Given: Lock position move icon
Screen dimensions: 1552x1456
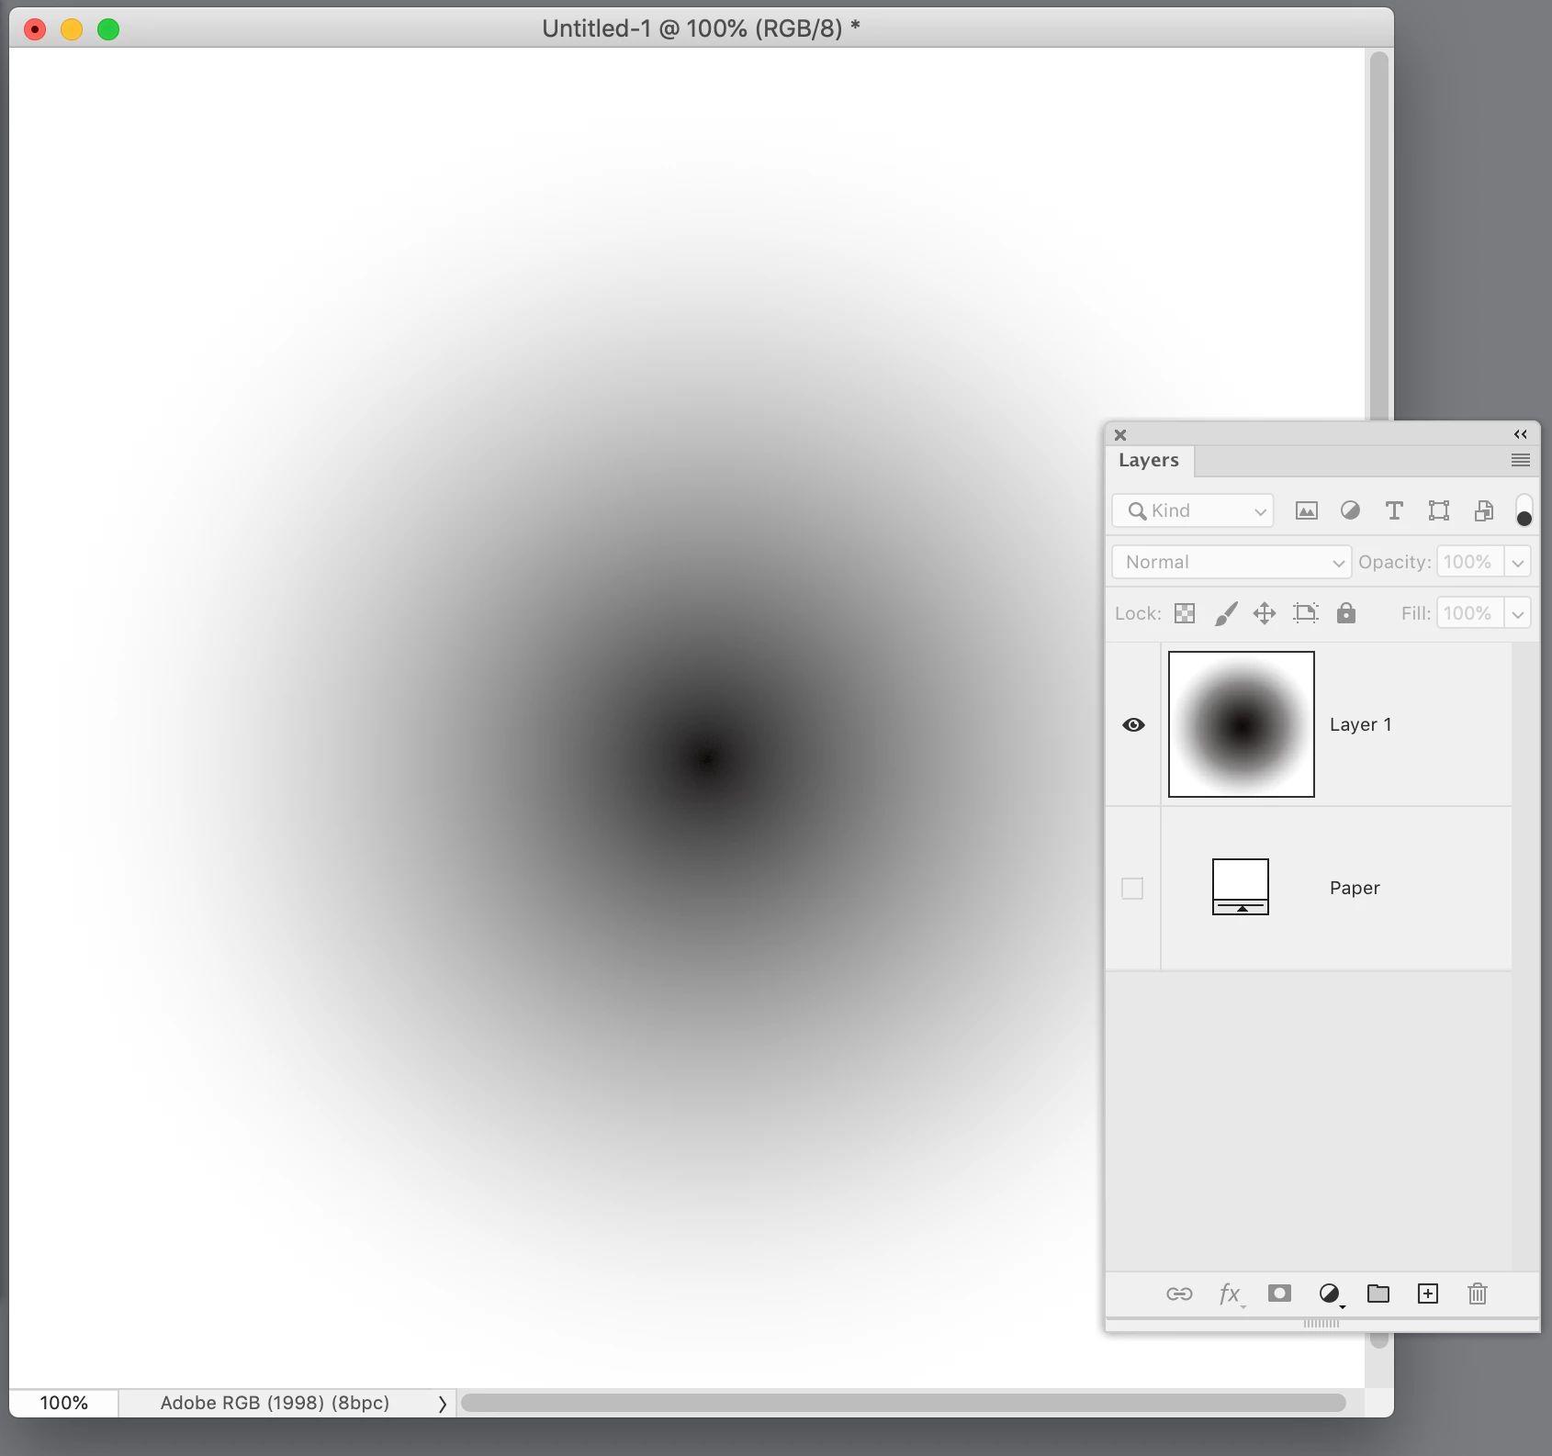Looking at the screenshot, I should pos(1265,613).
